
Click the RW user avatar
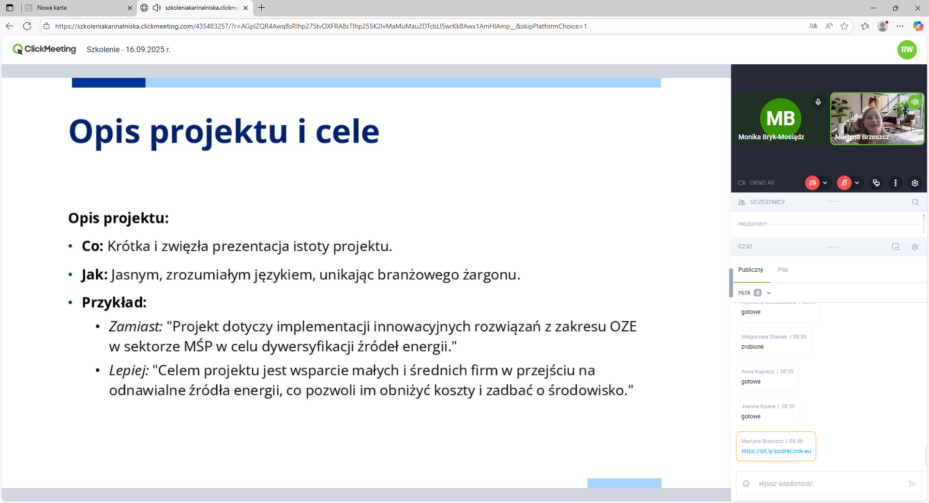(x=907, y=49)
